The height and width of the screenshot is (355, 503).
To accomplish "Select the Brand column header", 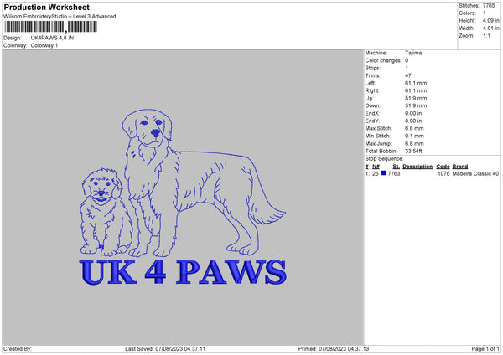I will pyautogui.click(x=460, y=166).
